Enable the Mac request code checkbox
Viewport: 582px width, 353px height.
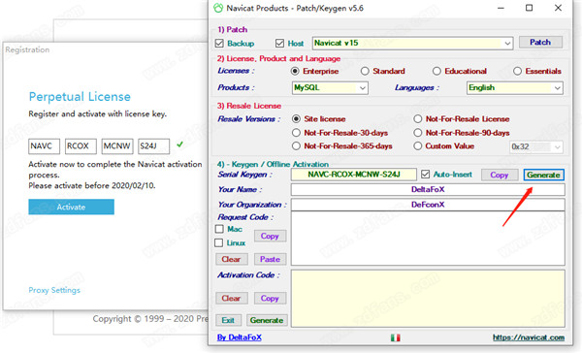219,229
